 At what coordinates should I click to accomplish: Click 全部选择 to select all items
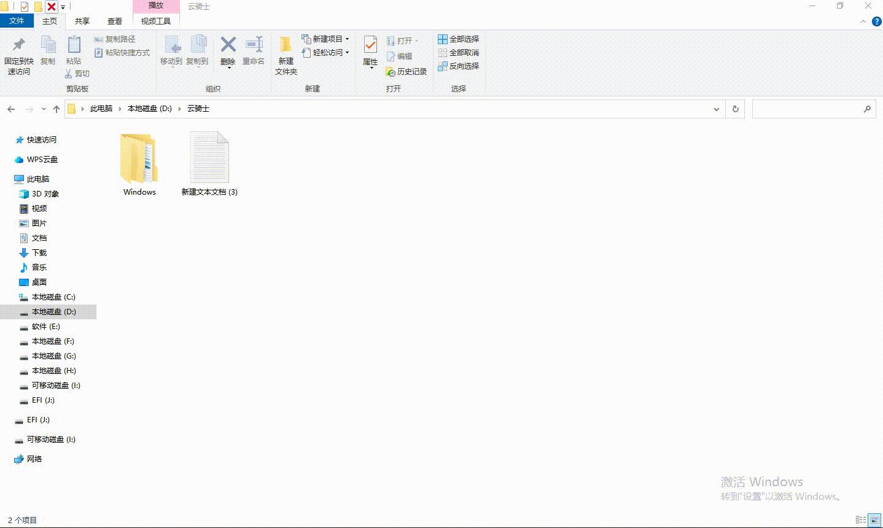(459, 39)
